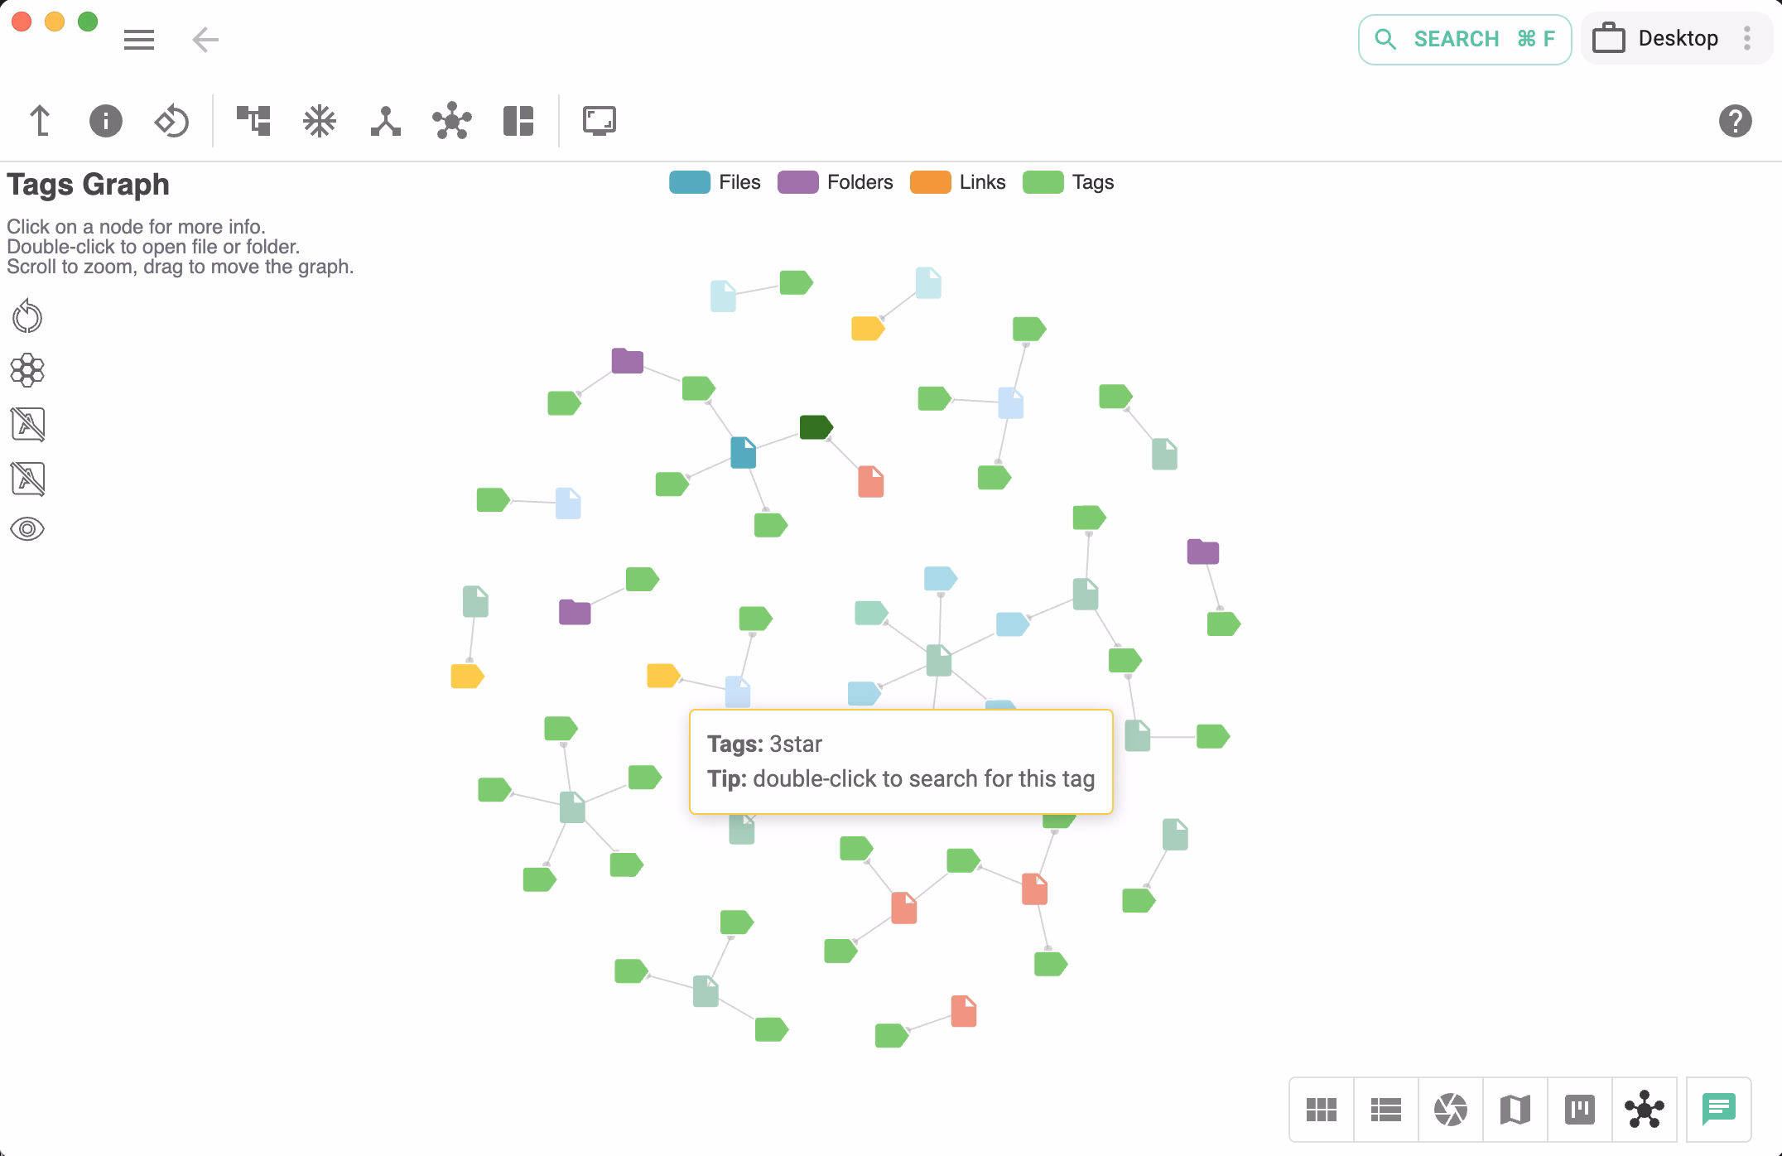Switch to the kanban board perspective

click(1579, 1110)
